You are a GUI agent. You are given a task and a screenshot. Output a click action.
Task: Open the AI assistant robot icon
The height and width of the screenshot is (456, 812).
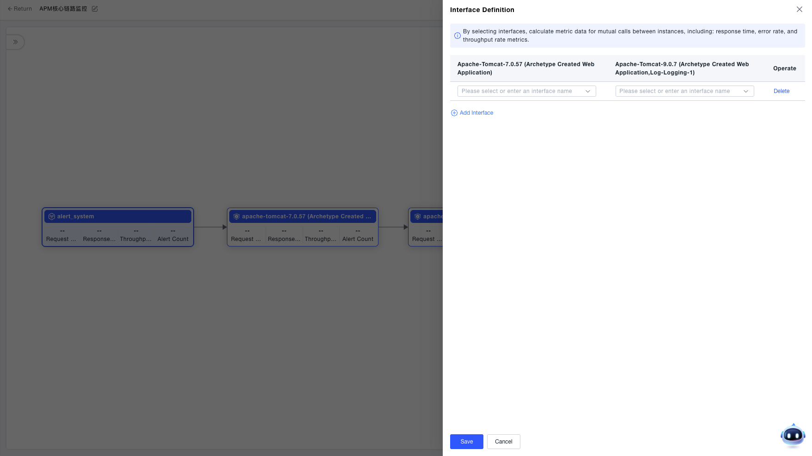793,435
